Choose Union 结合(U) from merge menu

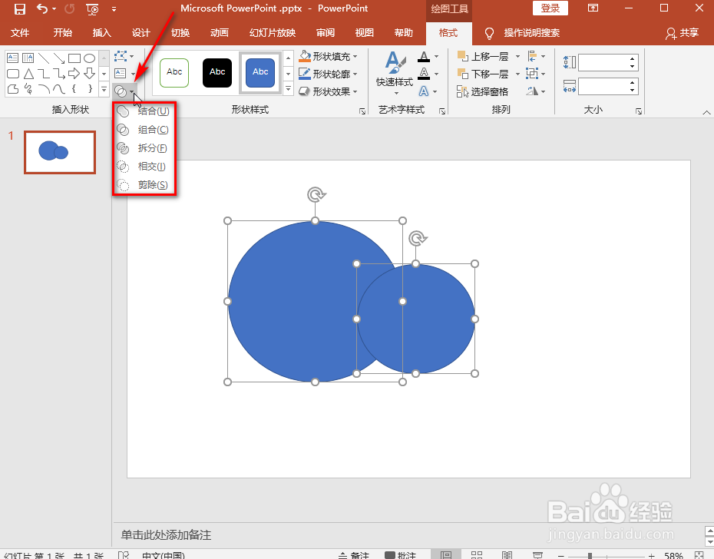click(144, 111)
